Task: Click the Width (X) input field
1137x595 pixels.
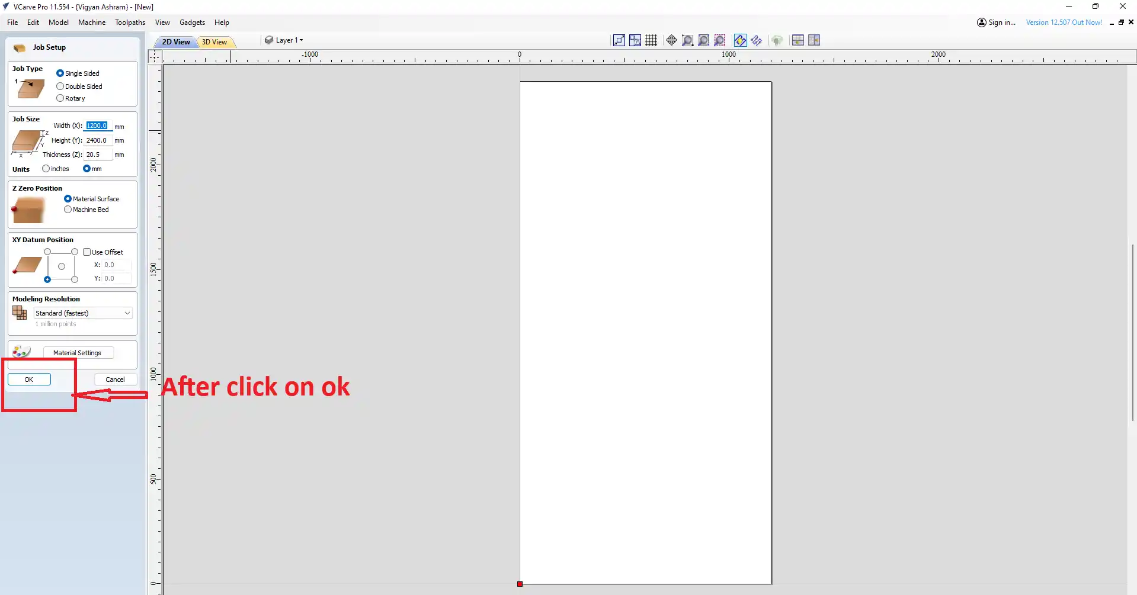Action: tap(98, 126)
